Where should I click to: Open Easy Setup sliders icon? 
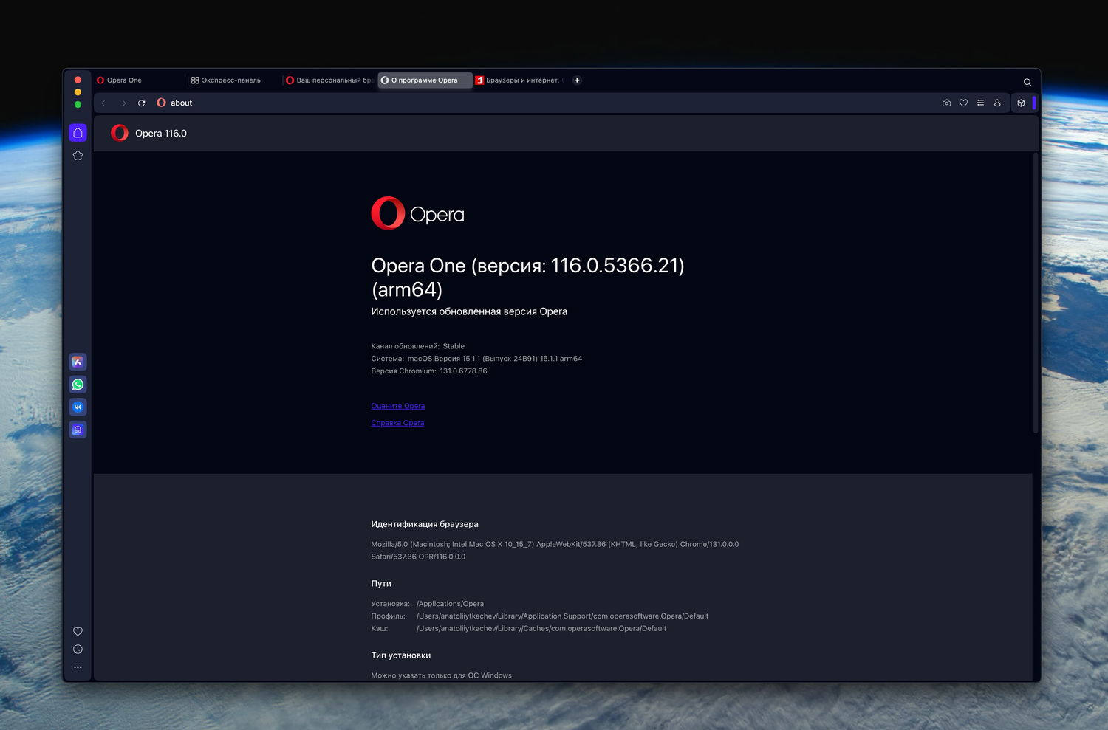click(980, 103)
